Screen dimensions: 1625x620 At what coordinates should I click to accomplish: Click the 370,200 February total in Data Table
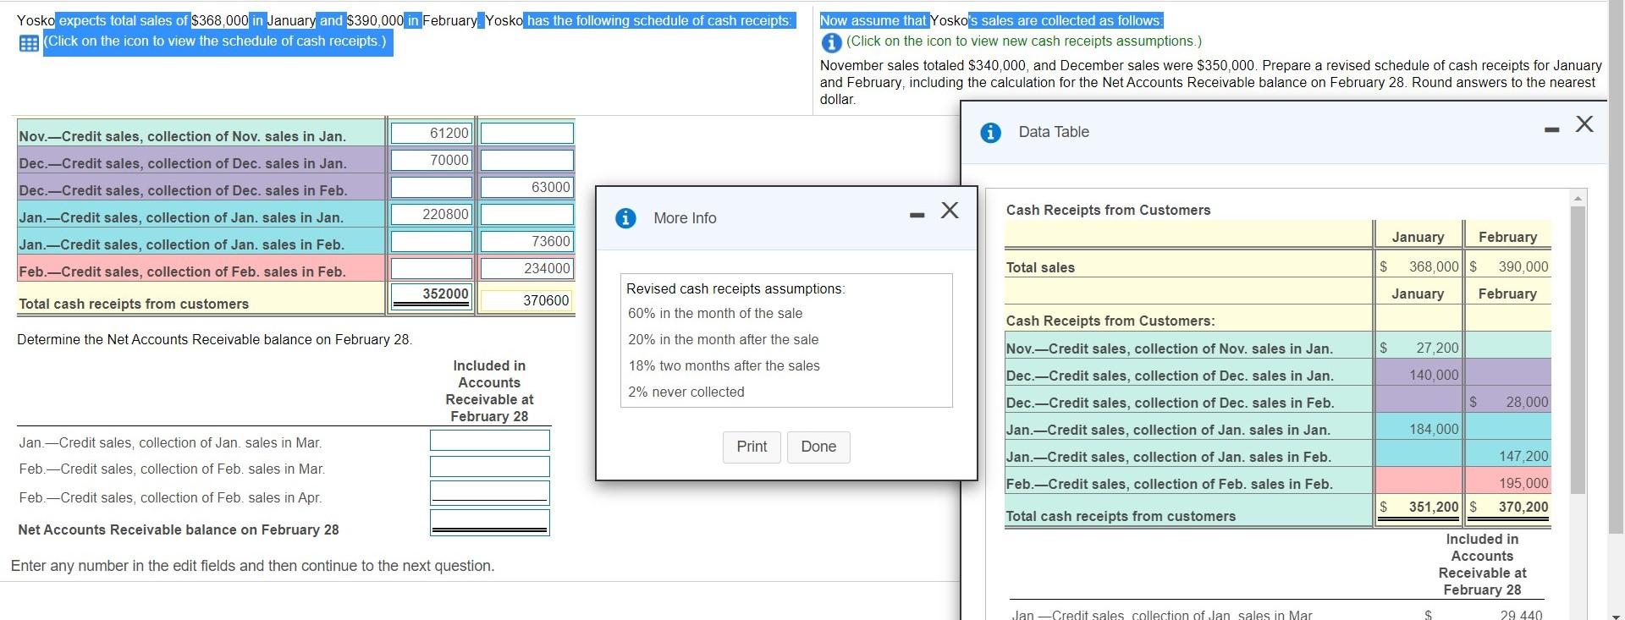coord(1523,507)
